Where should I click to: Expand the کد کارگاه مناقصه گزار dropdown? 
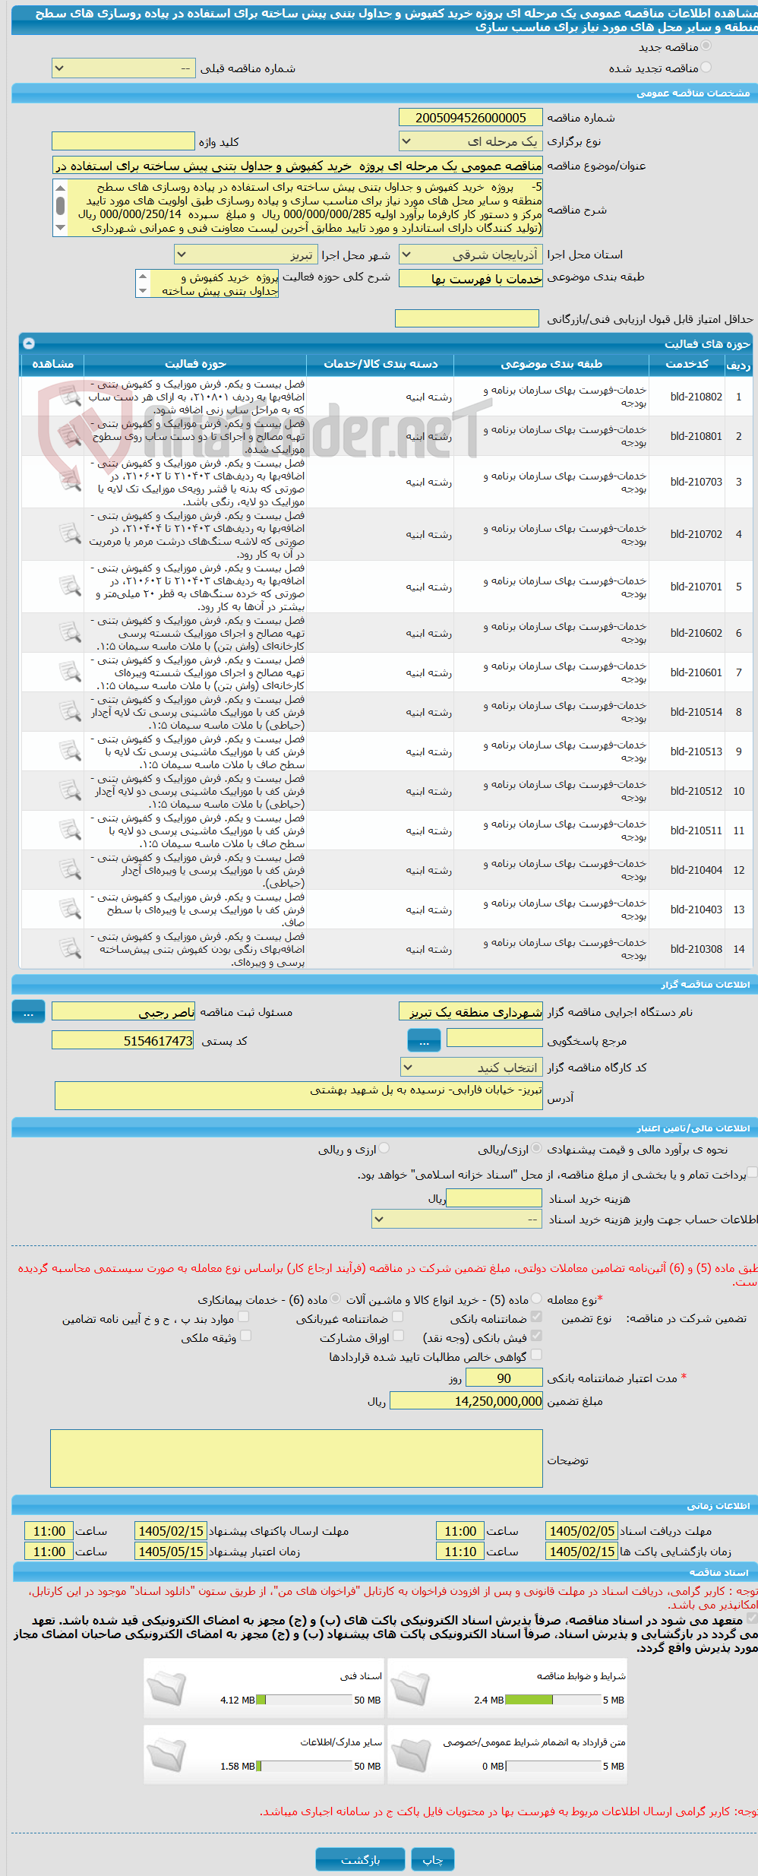(x=472, y=1068)
